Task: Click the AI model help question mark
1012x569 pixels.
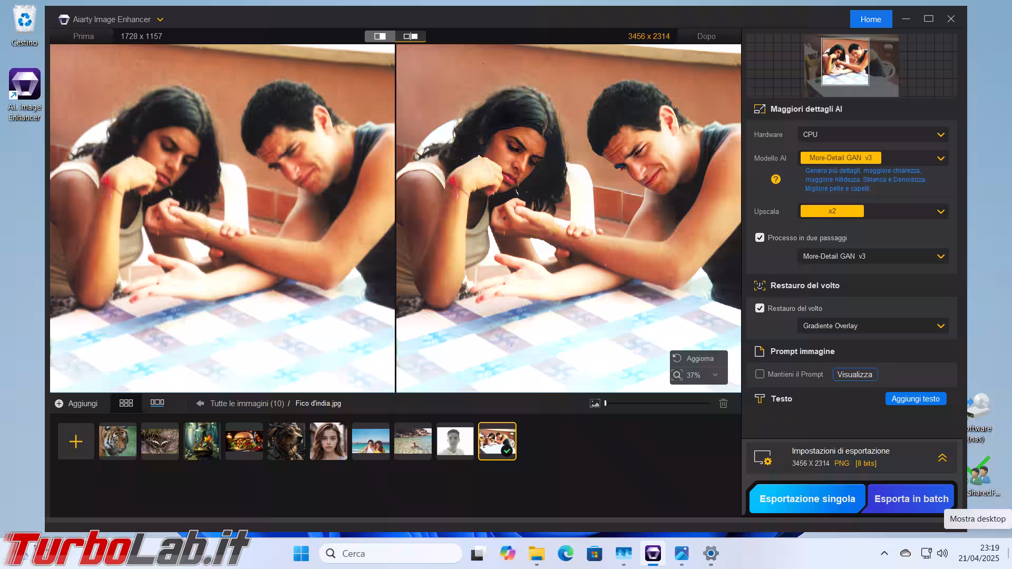Action: [x=775, y=179]
